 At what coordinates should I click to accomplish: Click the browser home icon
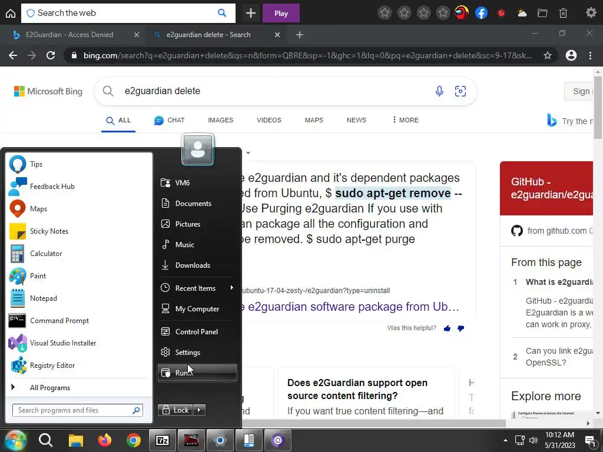point(11,14)
